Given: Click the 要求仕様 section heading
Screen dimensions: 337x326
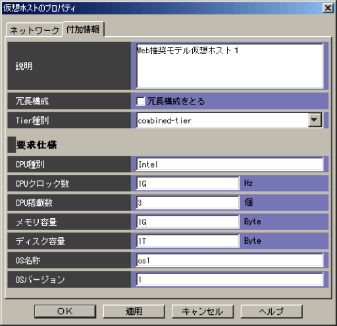Looking at the screenshot, I should click(x=36, y=145).
